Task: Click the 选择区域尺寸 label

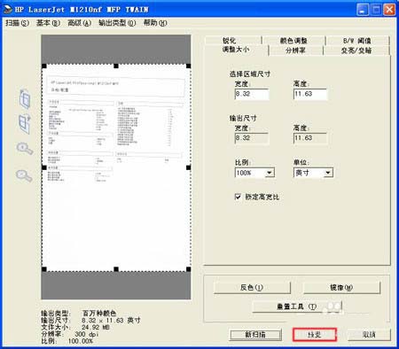Action: pos(250,74)
